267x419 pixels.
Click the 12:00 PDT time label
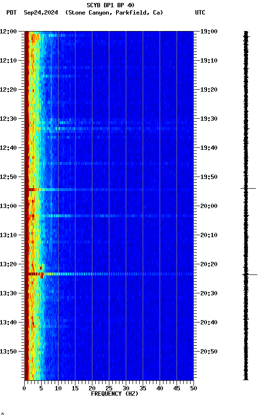coord(8,32)
